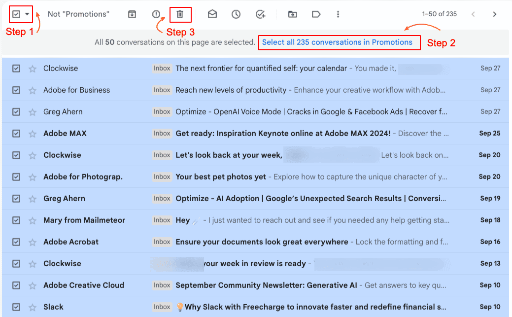512x317 pixels.
Task: Star the Adobe for Photograp. email
Action: point(33,177)
